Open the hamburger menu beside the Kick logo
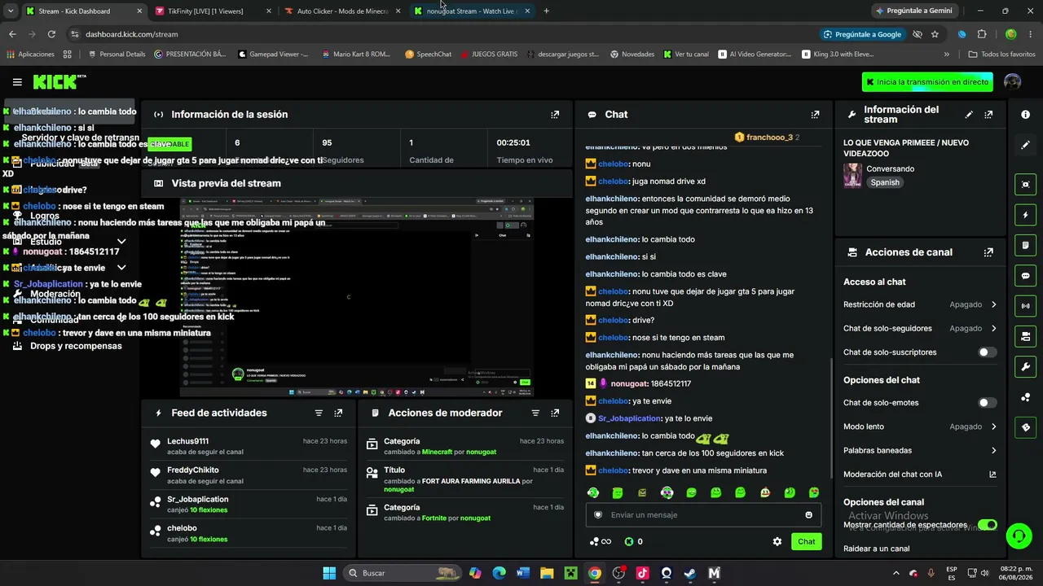Image resolution: width=1043 pixels, height=586 pixels. click(17, 82)
